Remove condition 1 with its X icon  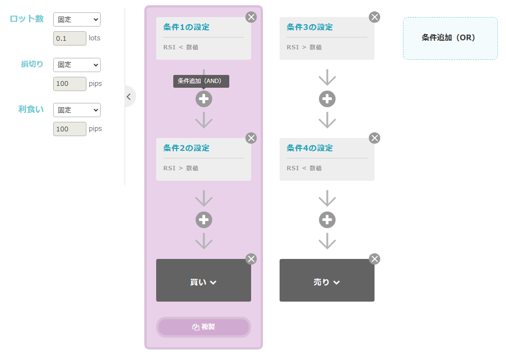tap(251, 17)
